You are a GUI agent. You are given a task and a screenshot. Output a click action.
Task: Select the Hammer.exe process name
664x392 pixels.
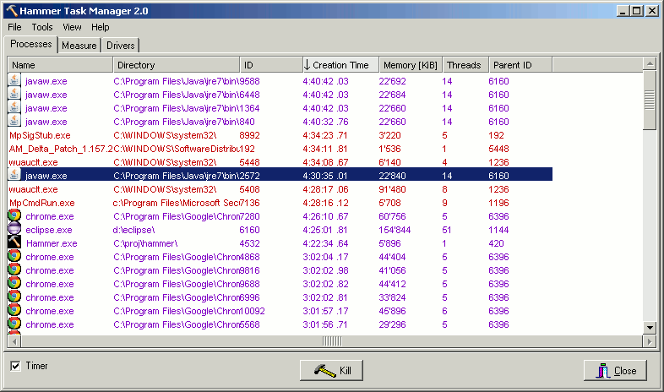(52, 244)
